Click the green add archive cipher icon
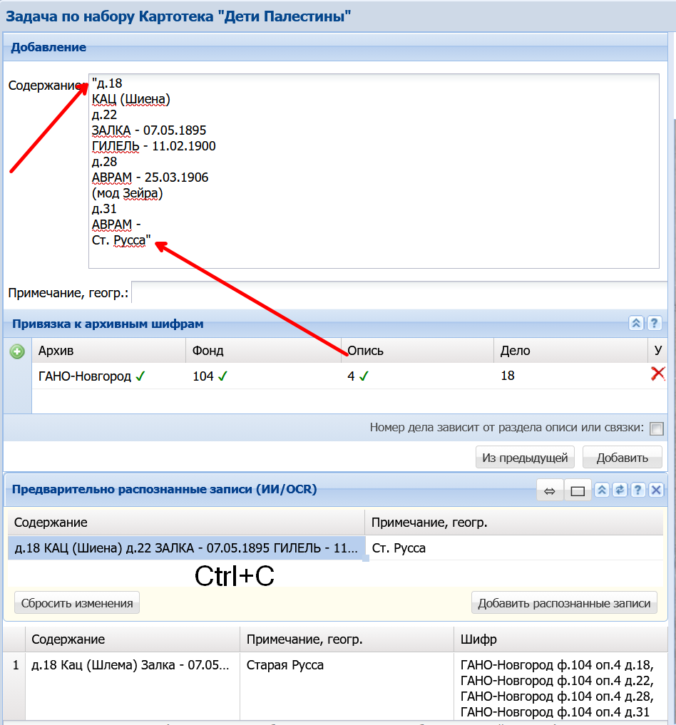 click(17, 352)
